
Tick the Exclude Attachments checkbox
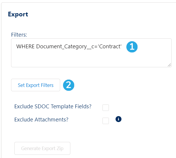106,121
